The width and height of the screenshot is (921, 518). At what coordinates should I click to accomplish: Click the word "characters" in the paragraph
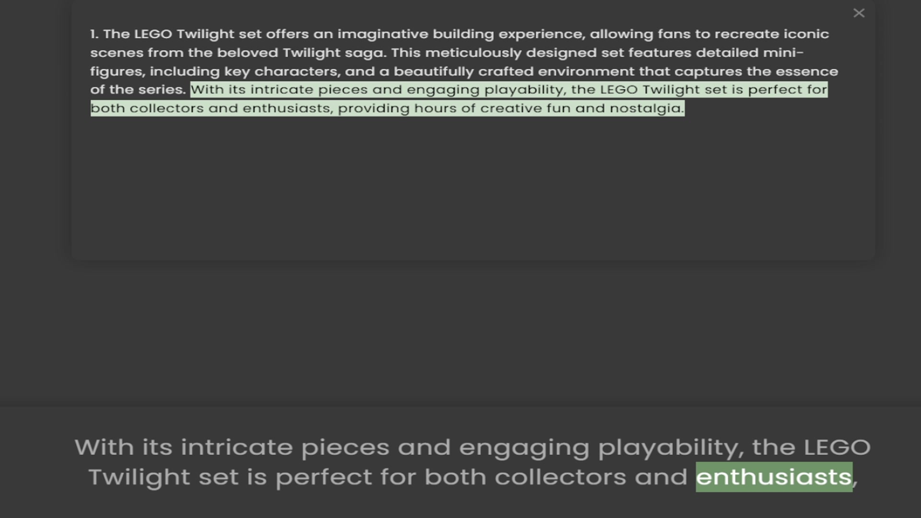pyautogui.click(x=297, y=71)
